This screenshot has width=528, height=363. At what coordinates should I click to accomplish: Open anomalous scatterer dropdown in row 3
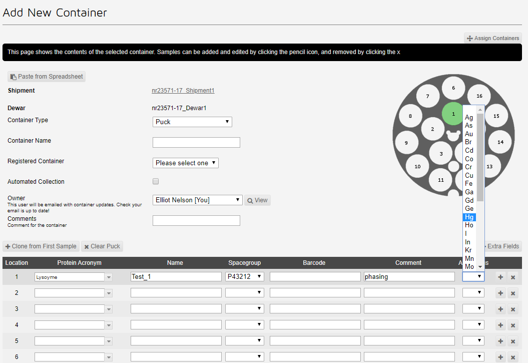click(x=473, y=308)
